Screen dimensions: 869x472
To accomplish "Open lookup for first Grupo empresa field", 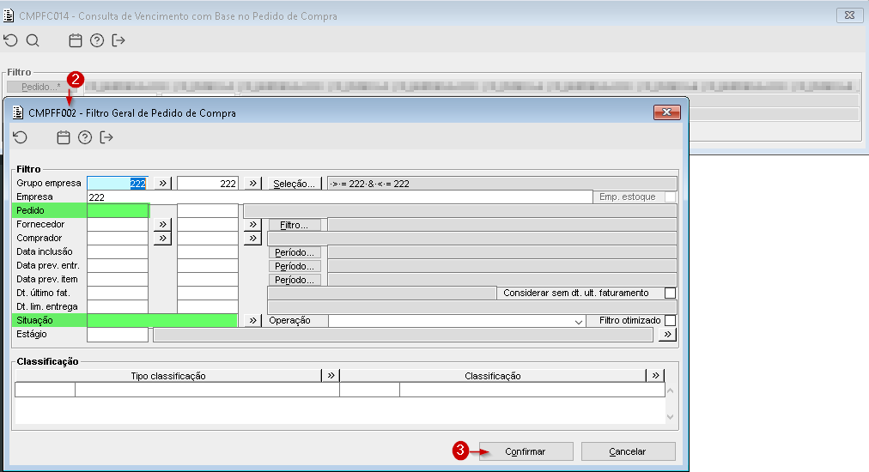I will coord(162,184).
